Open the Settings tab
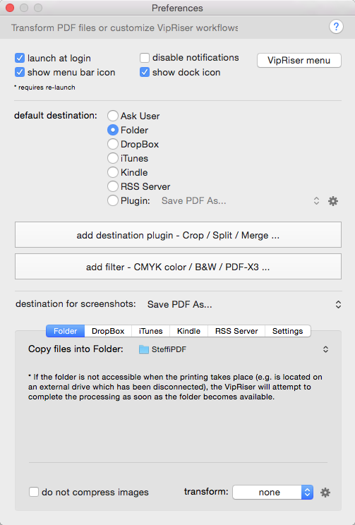This screenshot has width=355, height=525. (288, 331)
